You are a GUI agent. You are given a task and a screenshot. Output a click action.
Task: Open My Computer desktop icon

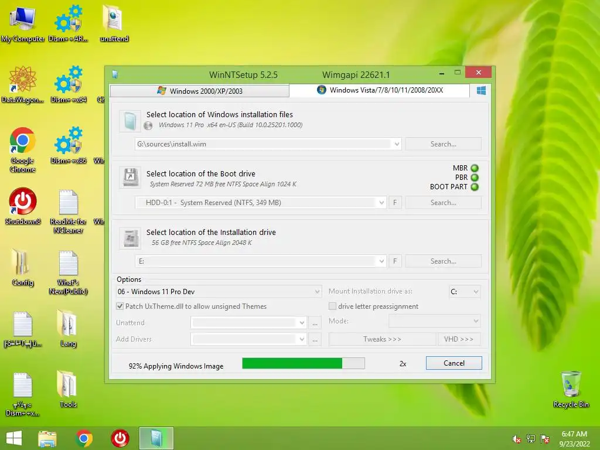click(x=22, y=23)
